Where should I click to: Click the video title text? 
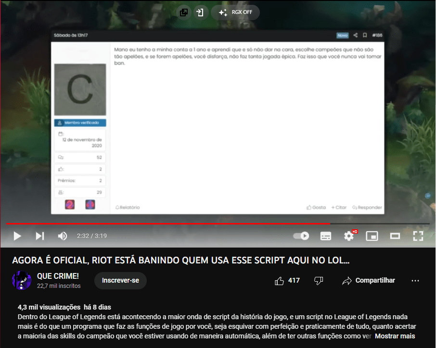click(181, 260)
